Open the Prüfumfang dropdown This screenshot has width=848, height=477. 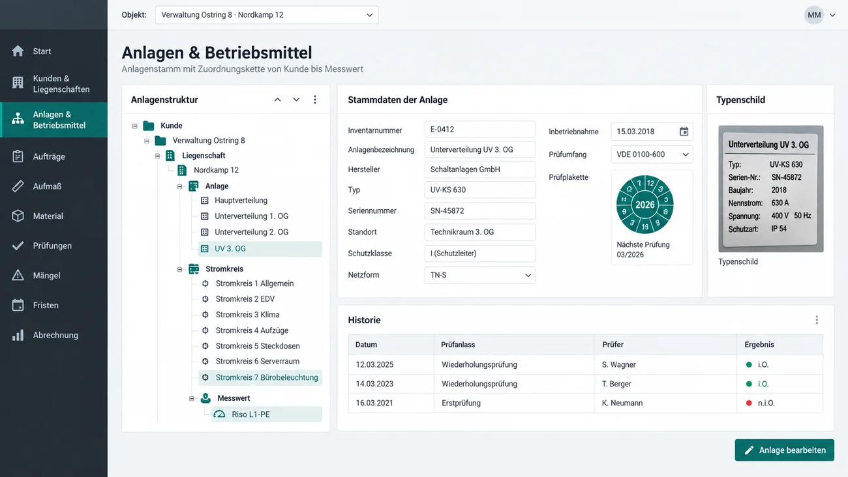[652, 154]
